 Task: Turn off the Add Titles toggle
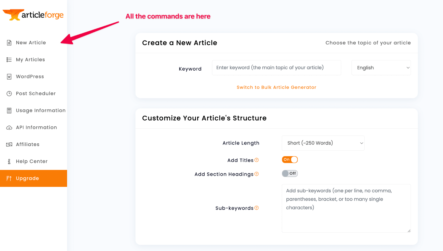[290, 160]
